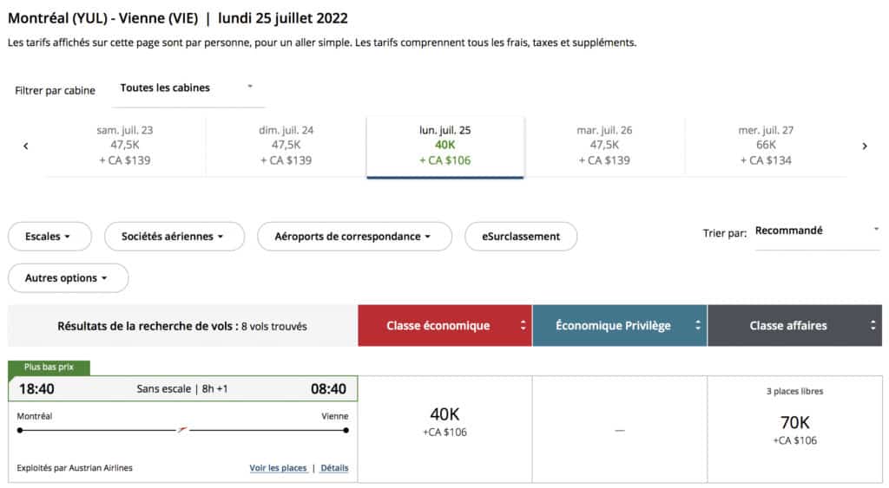889x488 pixels.
Task: Select the mer. juil. 27 date tab
Action: click(766, 146)
